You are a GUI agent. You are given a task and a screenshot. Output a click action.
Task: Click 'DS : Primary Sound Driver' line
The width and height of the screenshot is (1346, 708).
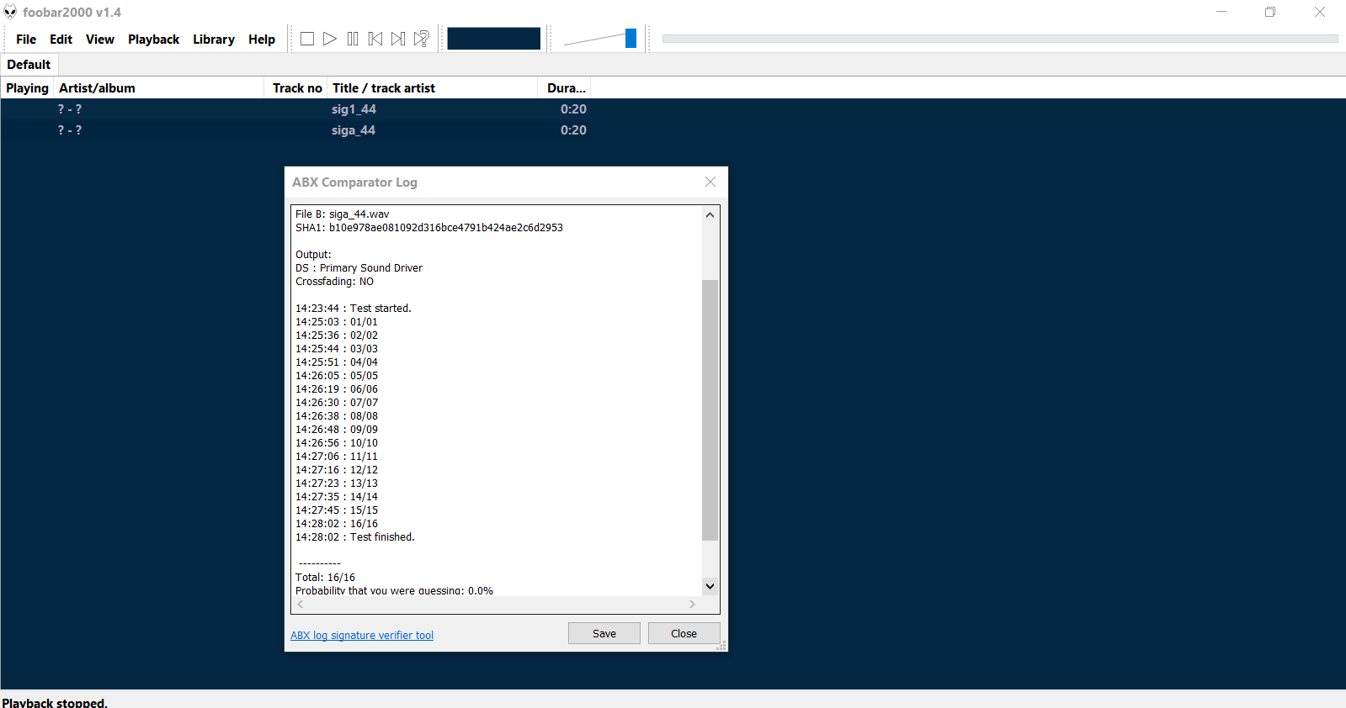click(x=359, y=268)
